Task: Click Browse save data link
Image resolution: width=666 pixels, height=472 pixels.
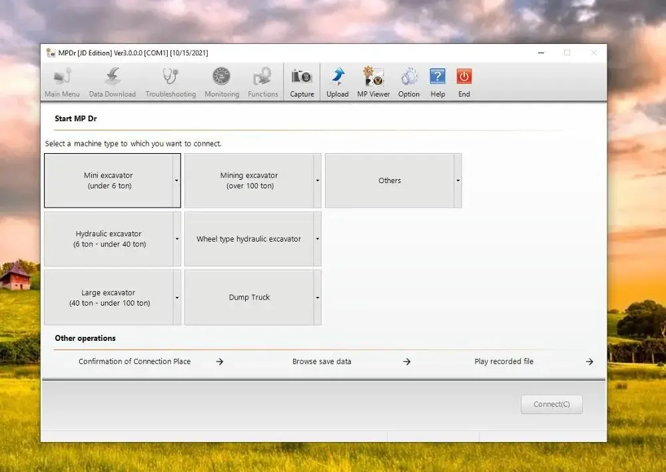Action: pos(322,361)
